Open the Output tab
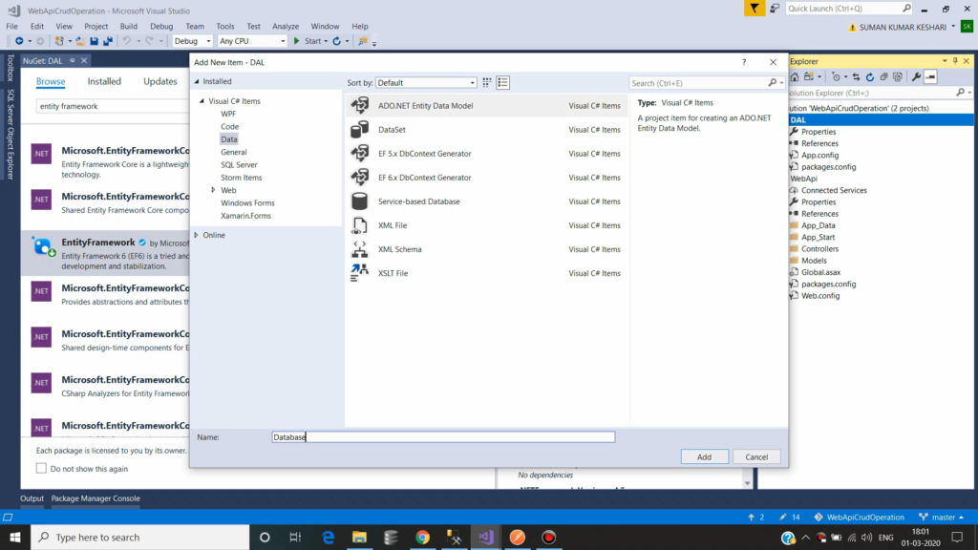Screen dimensions: 978x550 click(32, 498)
